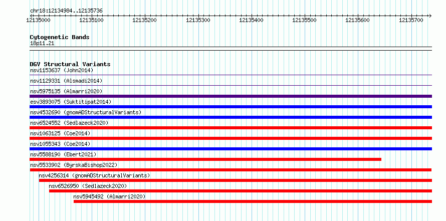The image size is (446, 221).
Task: Click ruler position 12135000
Action: [39, 20]
